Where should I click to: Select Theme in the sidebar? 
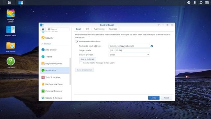coord(55,57)
